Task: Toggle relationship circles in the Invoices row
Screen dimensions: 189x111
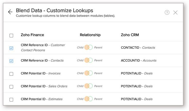Action: point(89,73)
